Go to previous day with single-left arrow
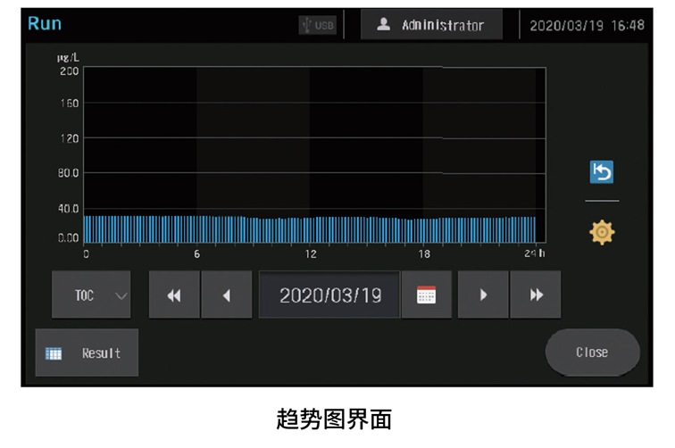The height and width of the screenshot is (448, 675). (226, 295)
